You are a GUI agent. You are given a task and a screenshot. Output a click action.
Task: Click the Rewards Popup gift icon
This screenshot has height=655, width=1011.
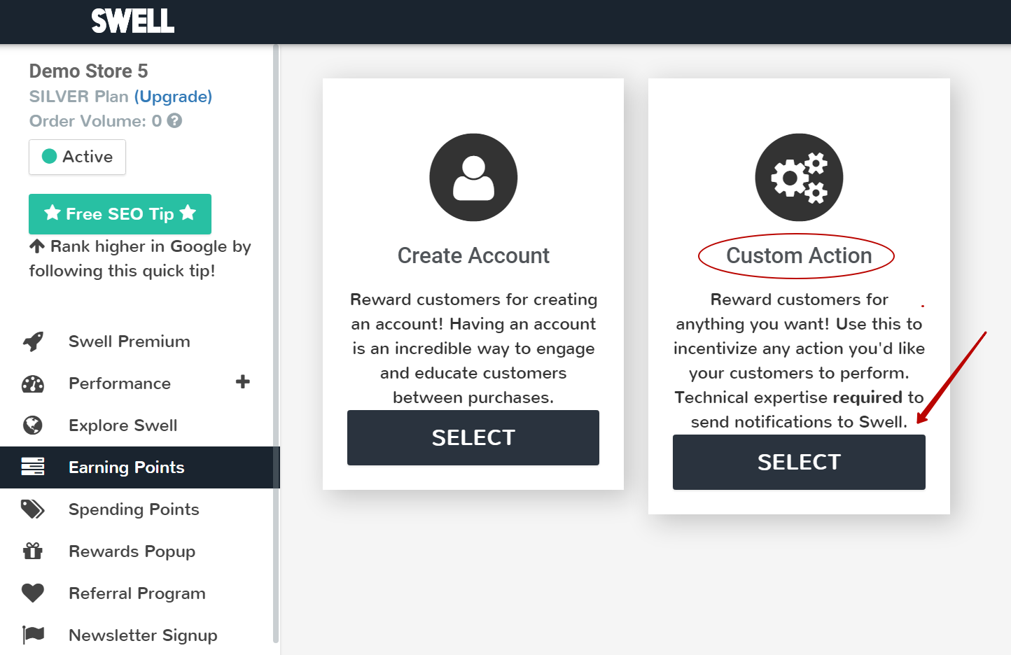(33, 551)
